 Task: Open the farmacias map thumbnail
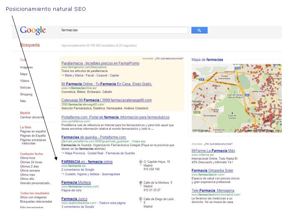237,98
